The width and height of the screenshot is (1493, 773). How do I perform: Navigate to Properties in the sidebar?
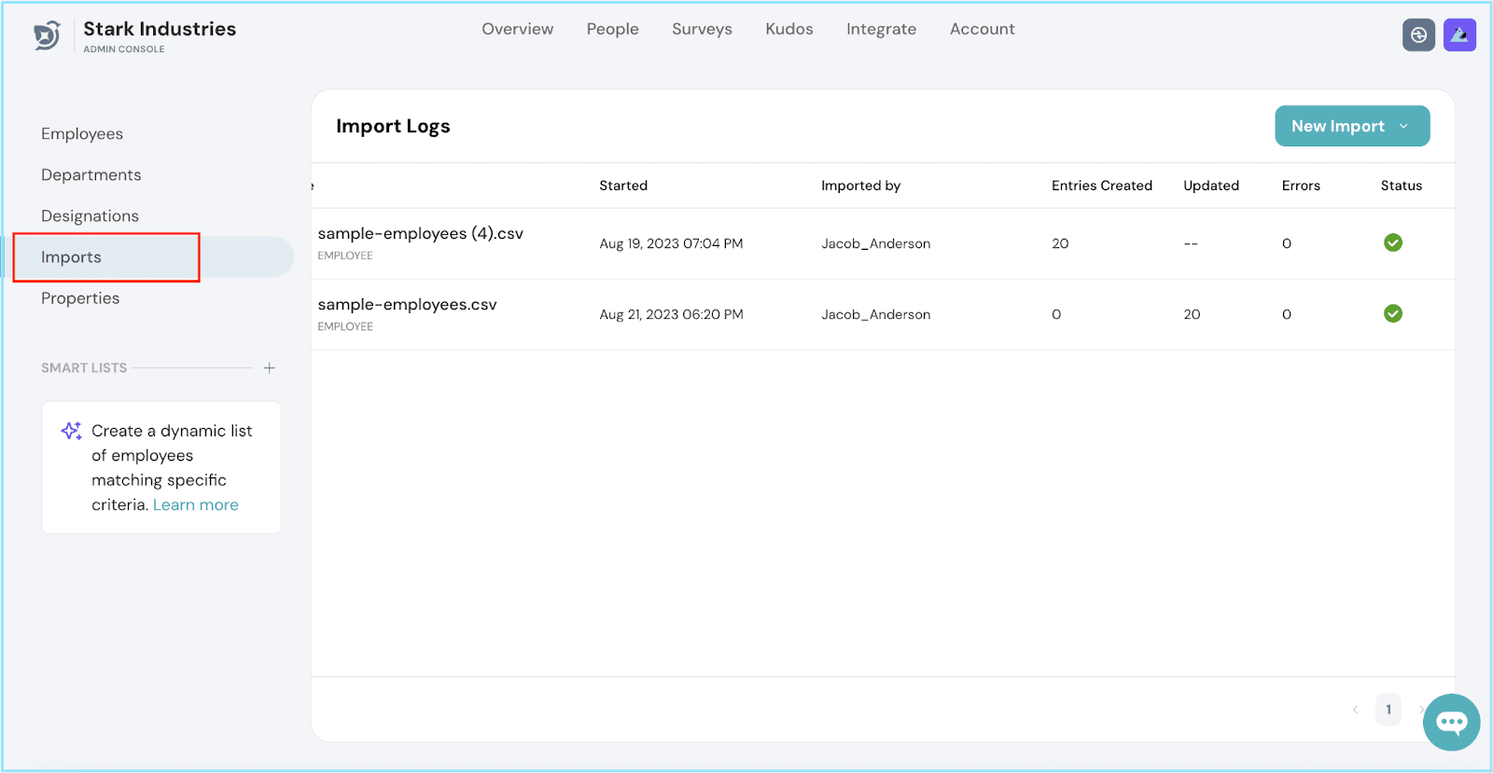click(x=80, y=298)
